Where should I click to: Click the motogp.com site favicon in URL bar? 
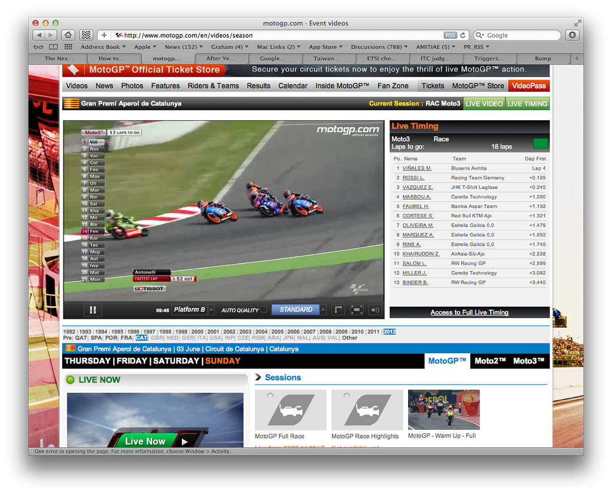(x=119, y=35)
